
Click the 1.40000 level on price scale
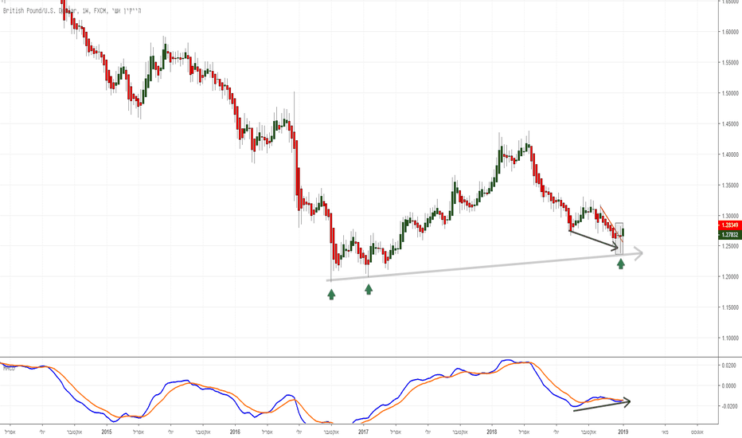[730, 154]
